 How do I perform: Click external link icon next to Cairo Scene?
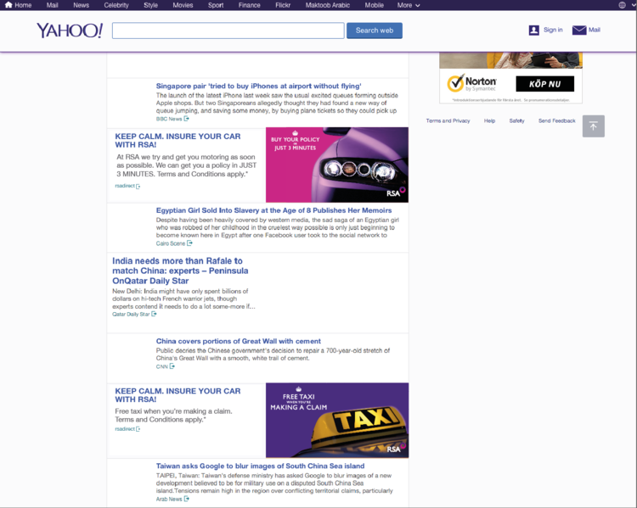[189, 243]
